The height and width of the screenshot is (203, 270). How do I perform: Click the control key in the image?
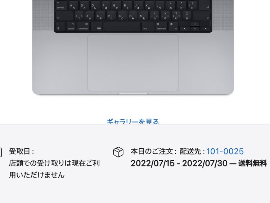point(61,5)
